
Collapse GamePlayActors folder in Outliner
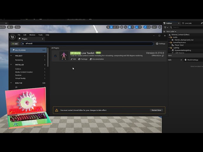click(x=169, y=42)
